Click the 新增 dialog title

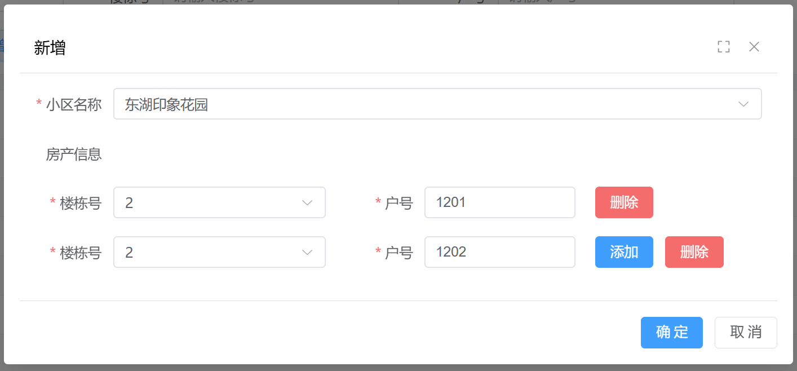pyautogui.click(x=50, y=48)
